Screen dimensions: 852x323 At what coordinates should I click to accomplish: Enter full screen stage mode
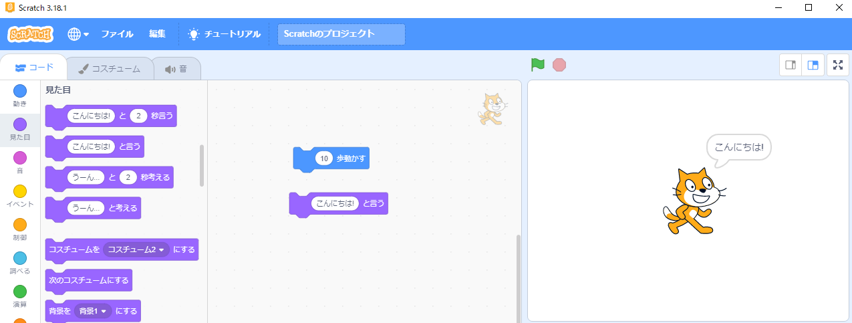tap(838, 65)
